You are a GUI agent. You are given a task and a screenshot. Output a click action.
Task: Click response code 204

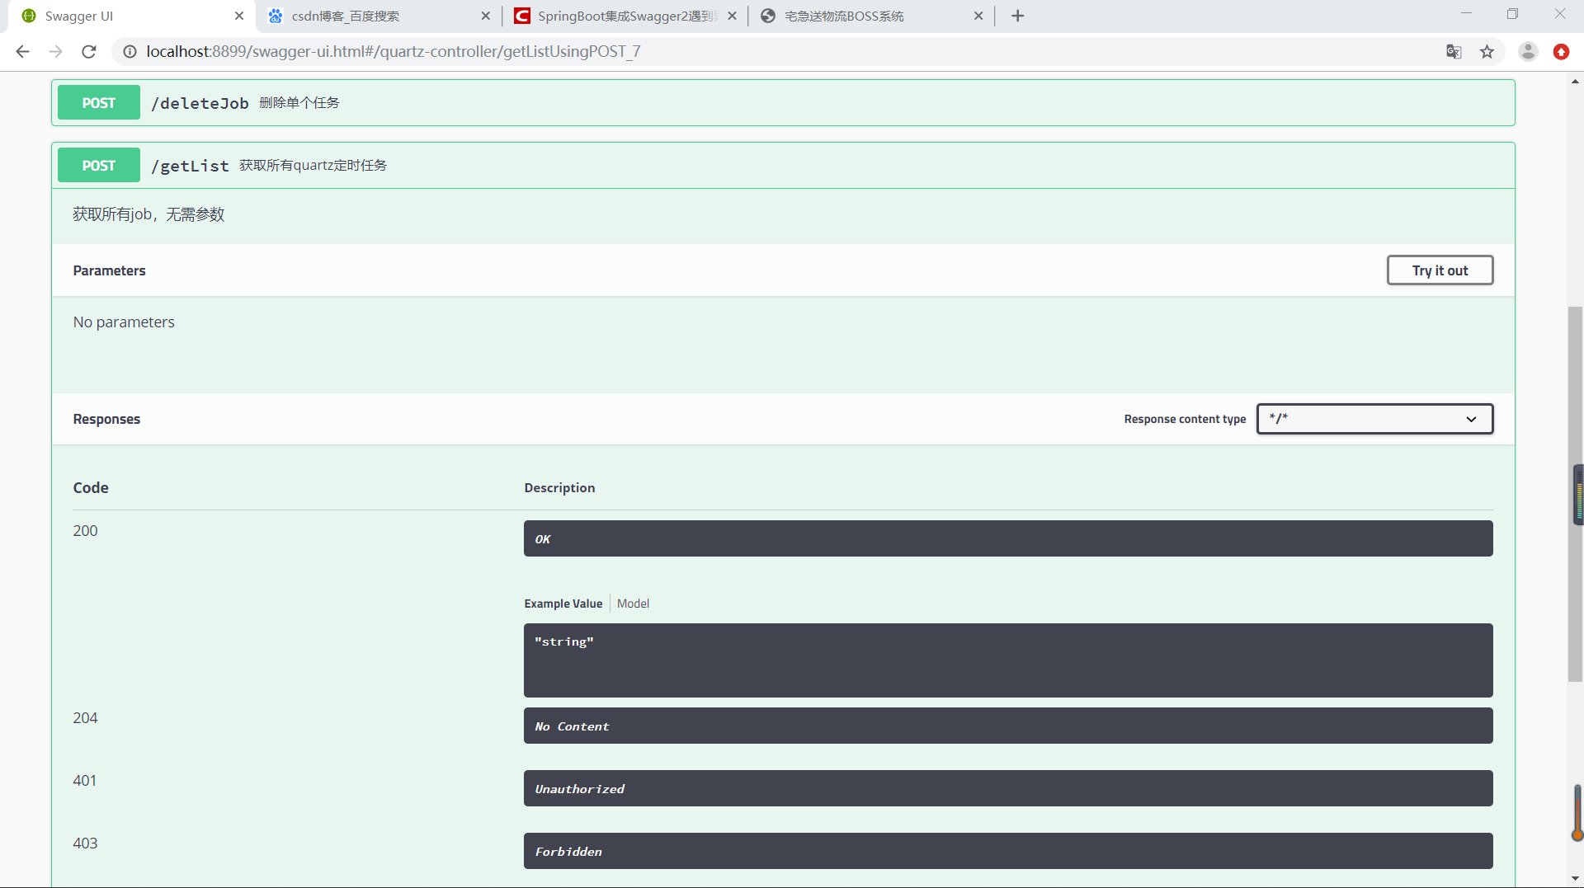85,718
